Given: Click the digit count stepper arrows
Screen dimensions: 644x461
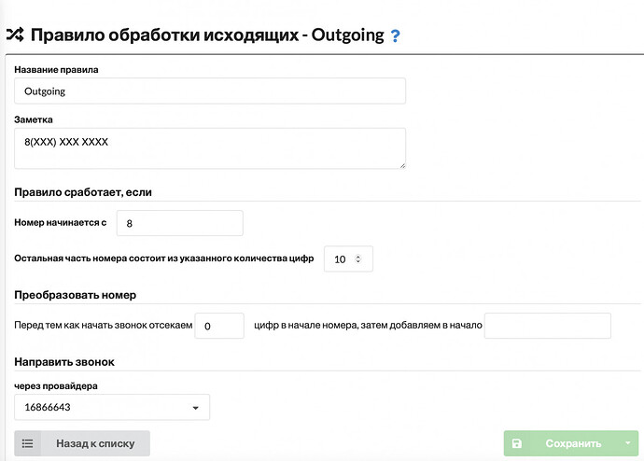Looking at the screenshot, I should click(358, 259).
